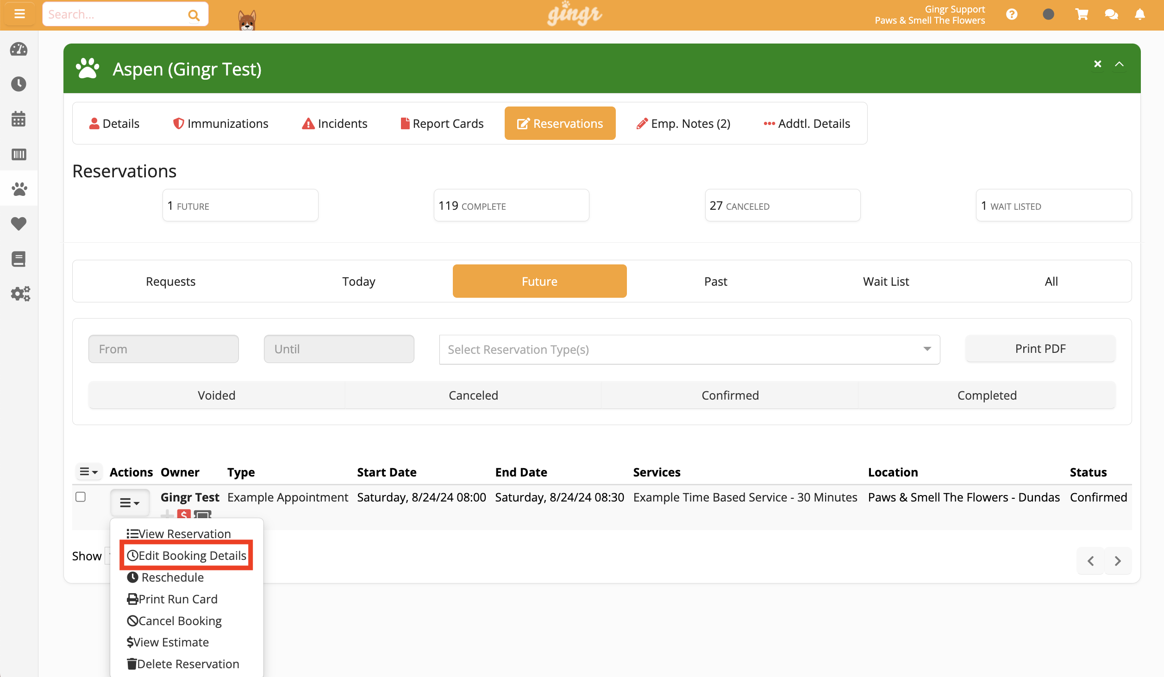Show the Wait List reservations
The height and width of the screenshot is (677, 1164).
pos(886,281)
